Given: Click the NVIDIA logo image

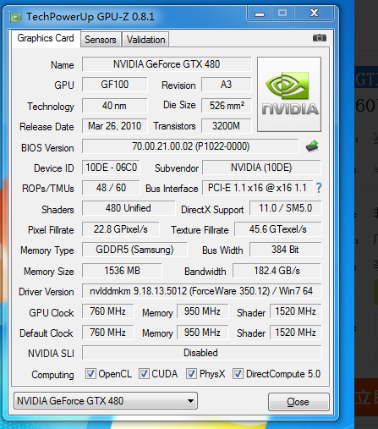Looking at the screenshot, I should [289, 94].
